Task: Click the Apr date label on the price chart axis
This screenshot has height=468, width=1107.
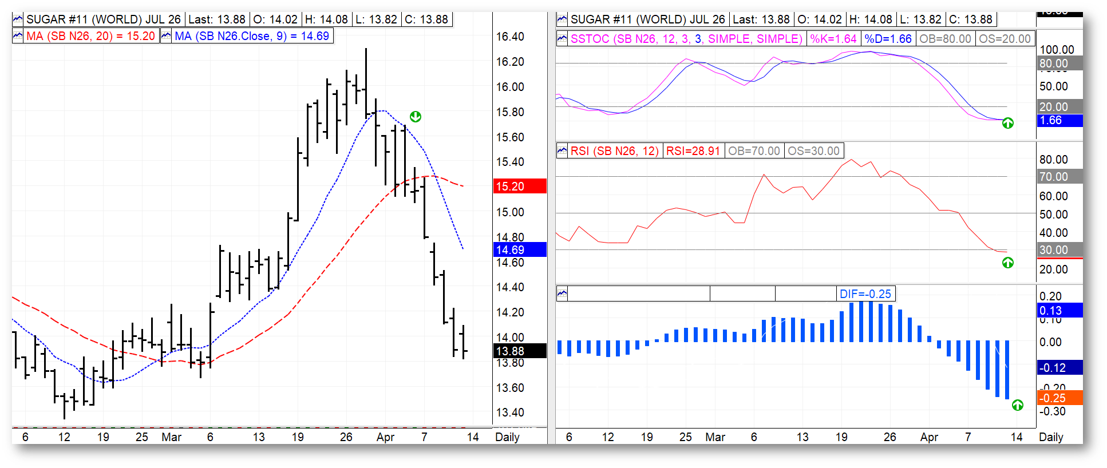Action: click(385, 437)
